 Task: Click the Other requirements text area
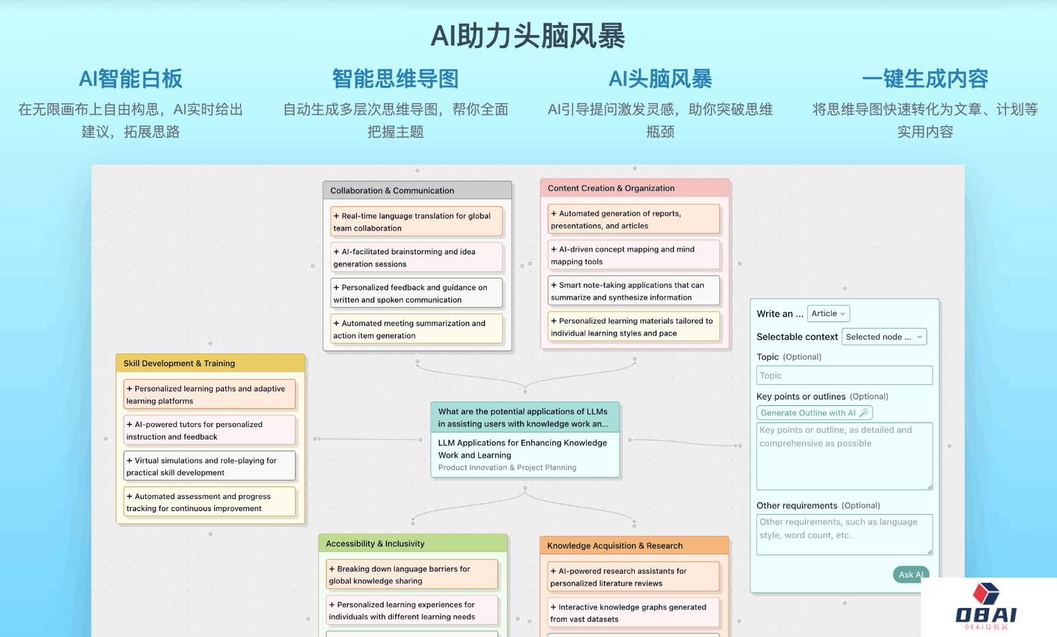pyautogui.click(x=844, y=534)
